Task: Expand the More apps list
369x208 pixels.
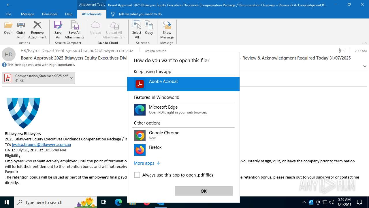Action: click(147, 163)
